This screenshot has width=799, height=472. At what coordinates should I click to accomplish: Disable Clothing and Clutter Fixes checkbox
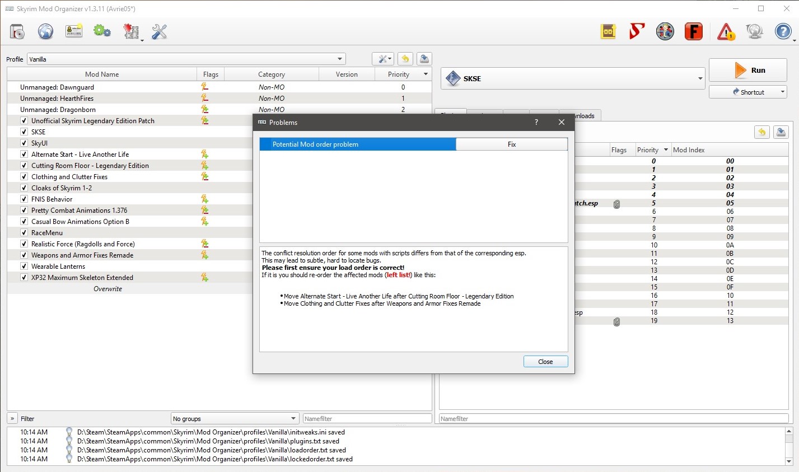point(24,177)
